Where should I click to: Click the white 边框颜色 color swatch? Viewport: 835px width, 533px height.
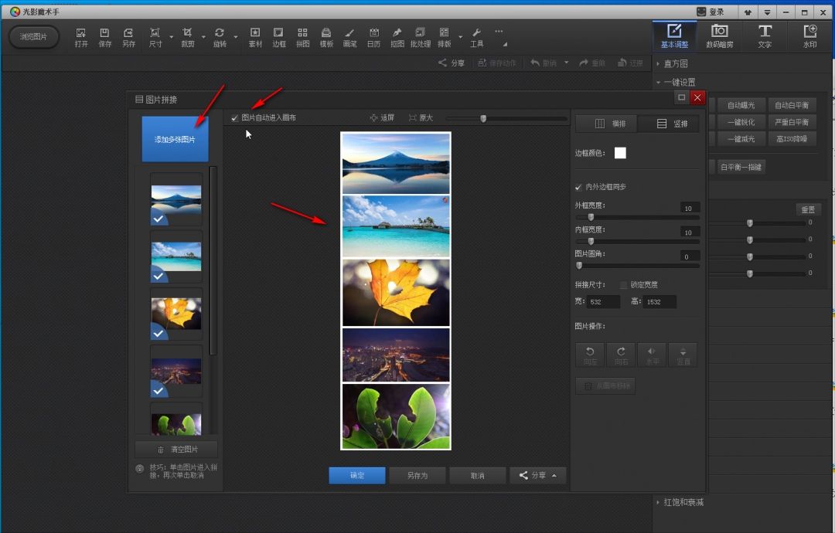[x=620, y=153]
